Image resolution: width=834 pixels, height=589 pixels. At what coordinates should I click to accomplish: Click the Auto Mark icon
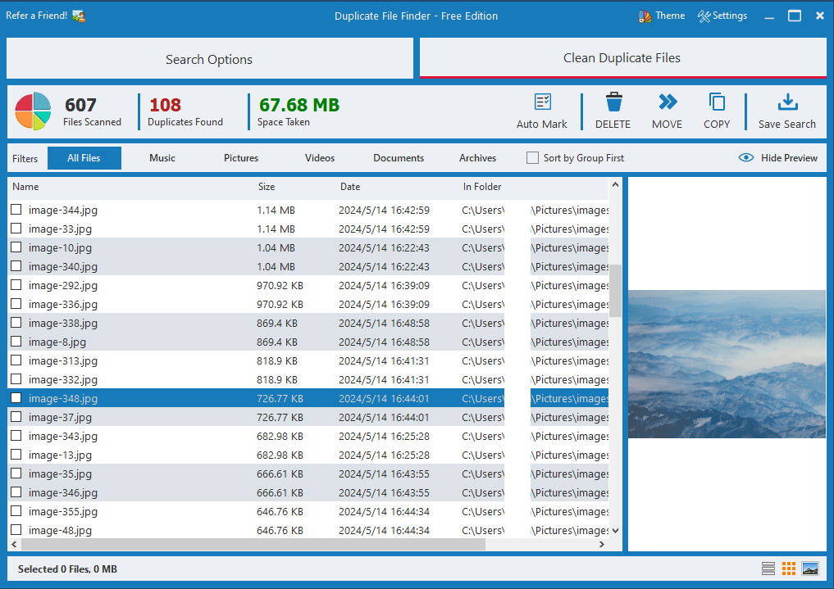[542, 102]
